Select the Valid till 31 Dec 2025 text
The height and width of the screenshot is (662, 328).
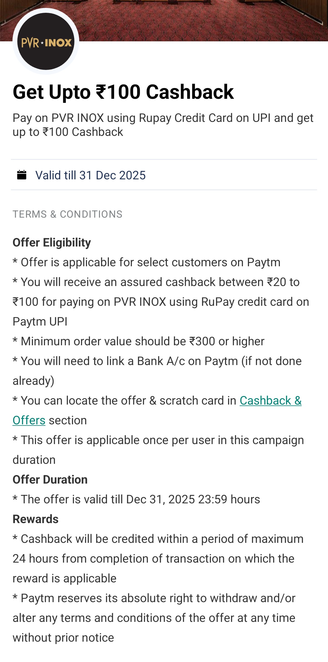90,175
